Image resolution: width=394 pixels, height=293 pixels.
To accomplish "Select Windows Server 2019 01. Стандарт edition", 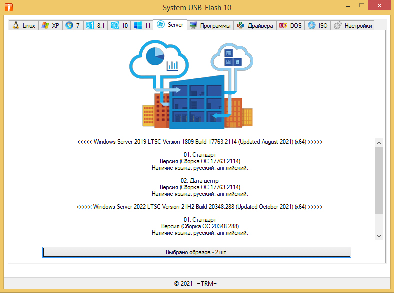I will pyautogui.click(x=200, y=155).
